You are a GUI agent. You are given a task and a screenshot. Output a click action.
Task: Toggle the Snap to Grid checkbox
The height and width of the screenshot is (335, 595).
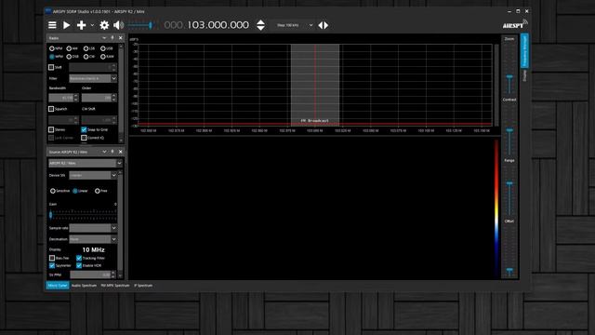tap(84, 129)
